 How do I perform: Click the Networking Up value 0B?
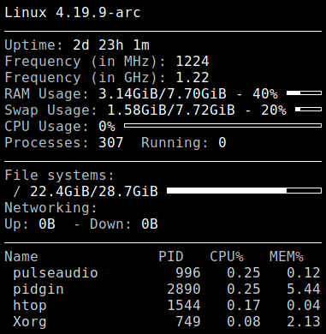[47, 224]
